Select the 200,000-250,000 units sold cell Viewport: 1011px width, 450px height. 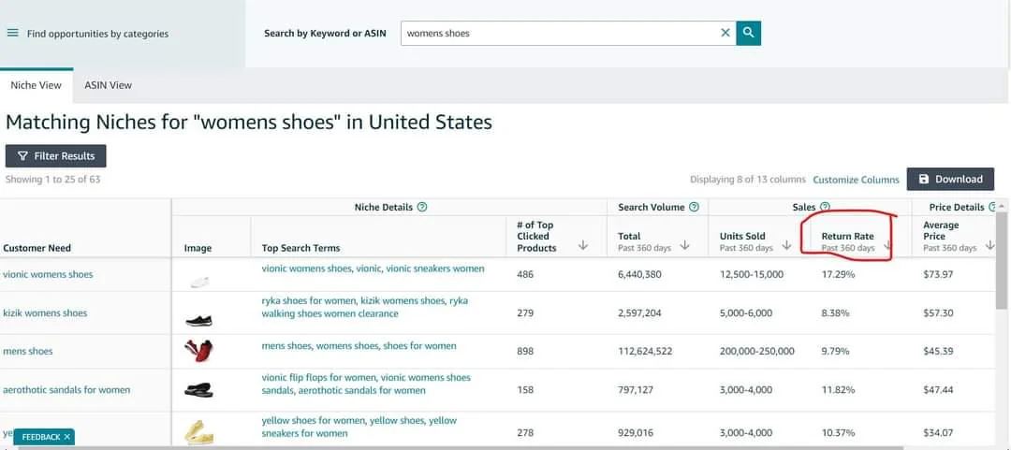coord(757,352)
